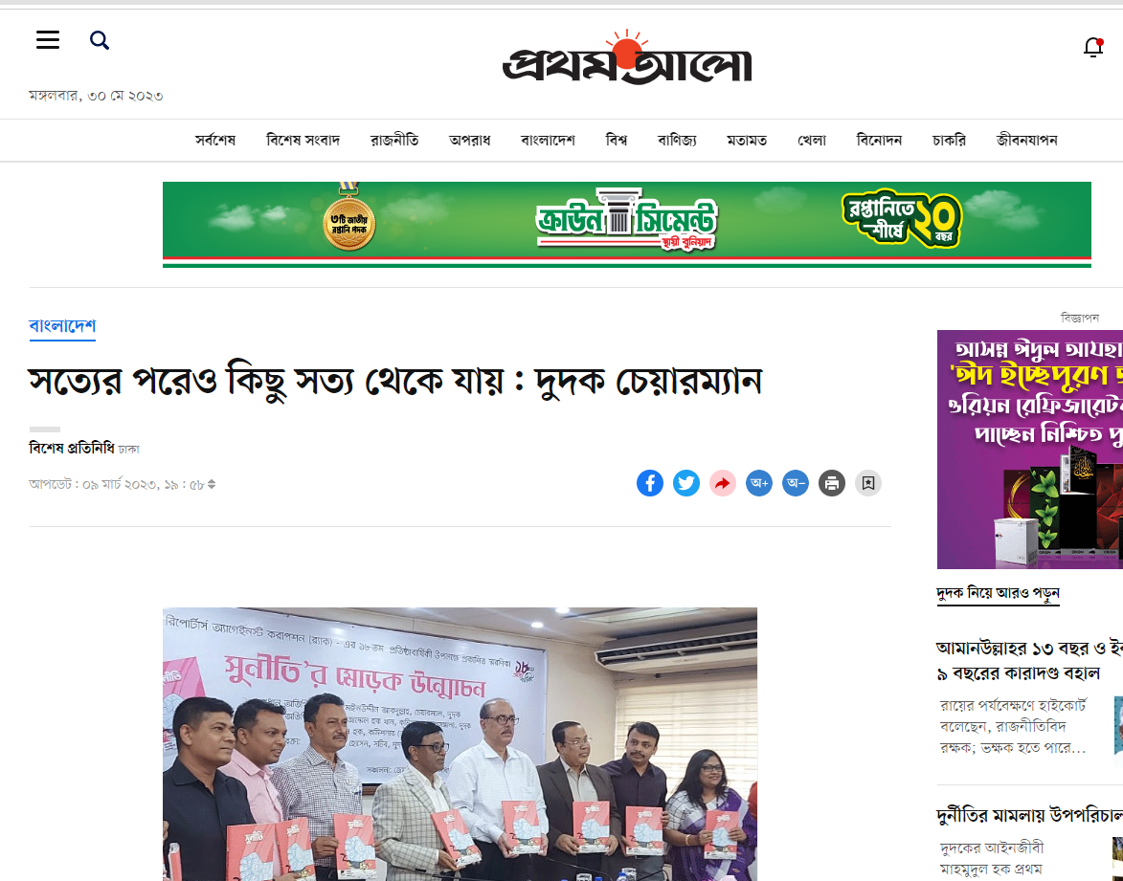
Task: Select the রাজনীতি menu item
Action: 394,141
